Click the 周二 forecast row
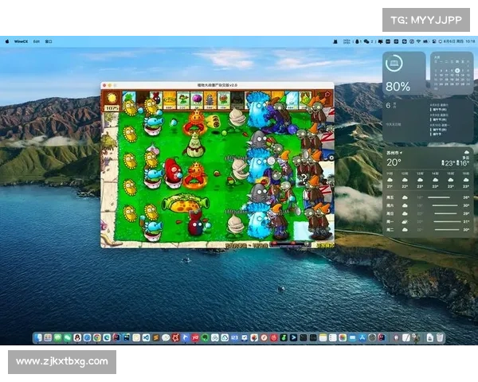 point(428,230)
